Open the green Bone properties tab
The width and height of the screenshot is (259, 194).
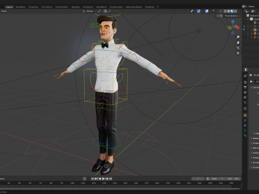point(245,135)
